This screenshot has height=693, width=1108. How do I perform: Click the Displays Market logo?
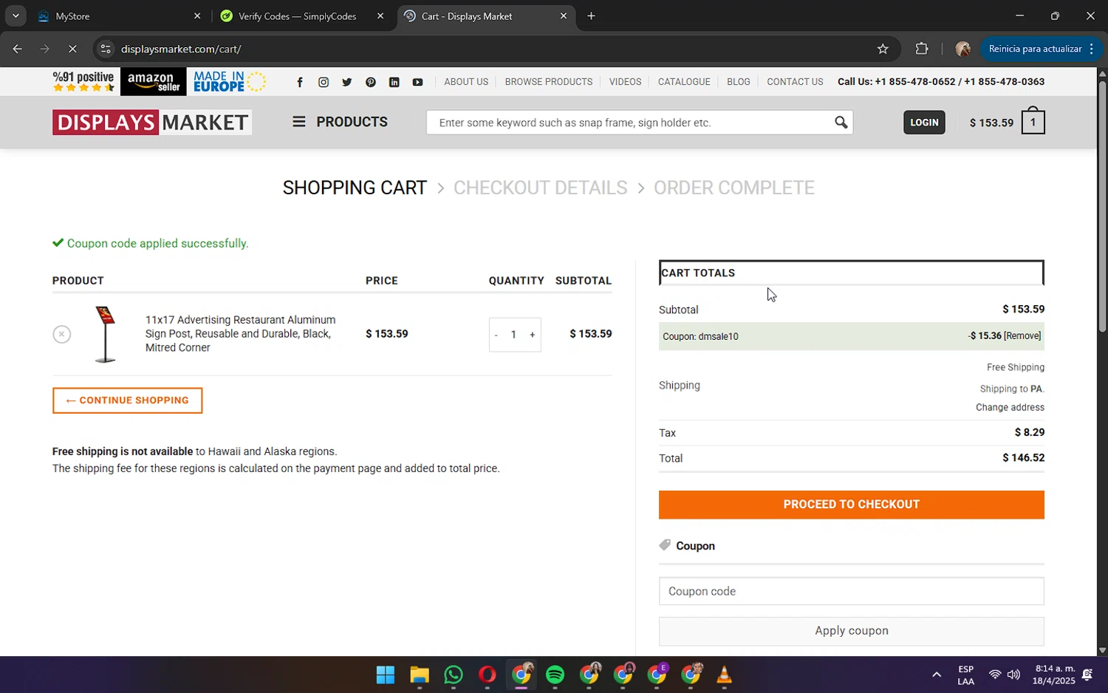[x=152, y=123]
